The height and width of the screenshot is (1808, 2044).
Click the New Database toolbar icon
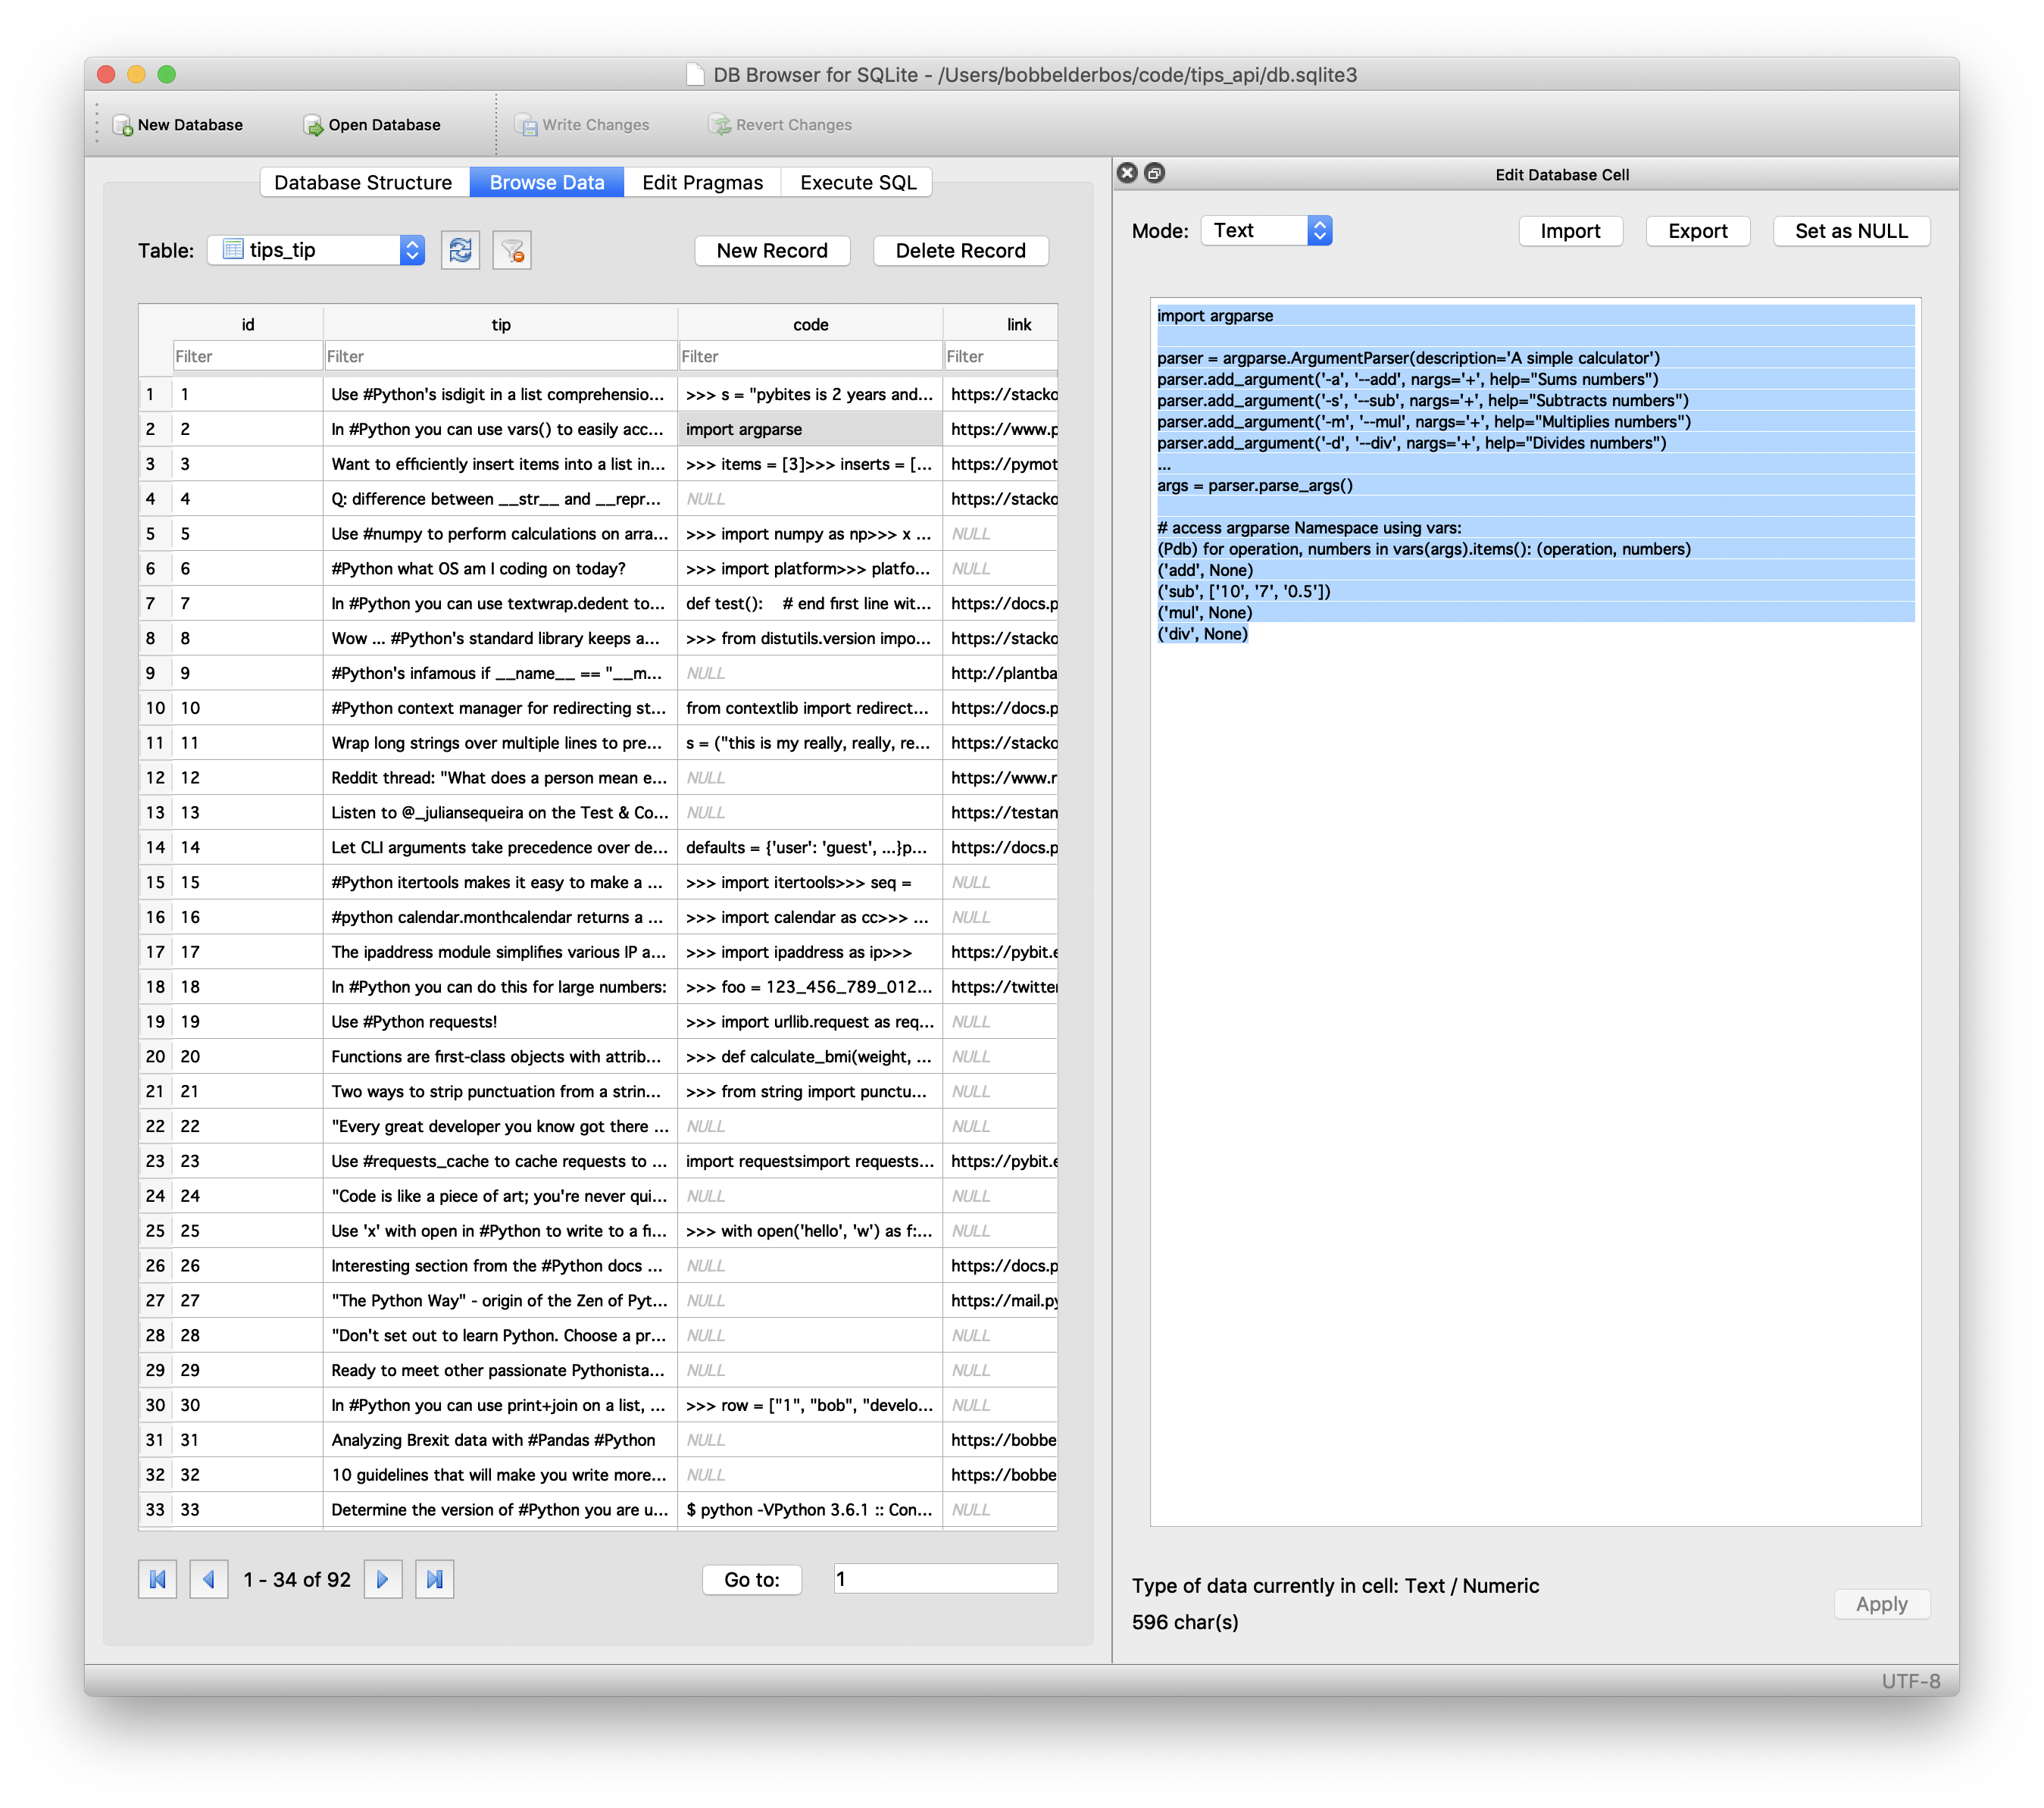[123, 125]
